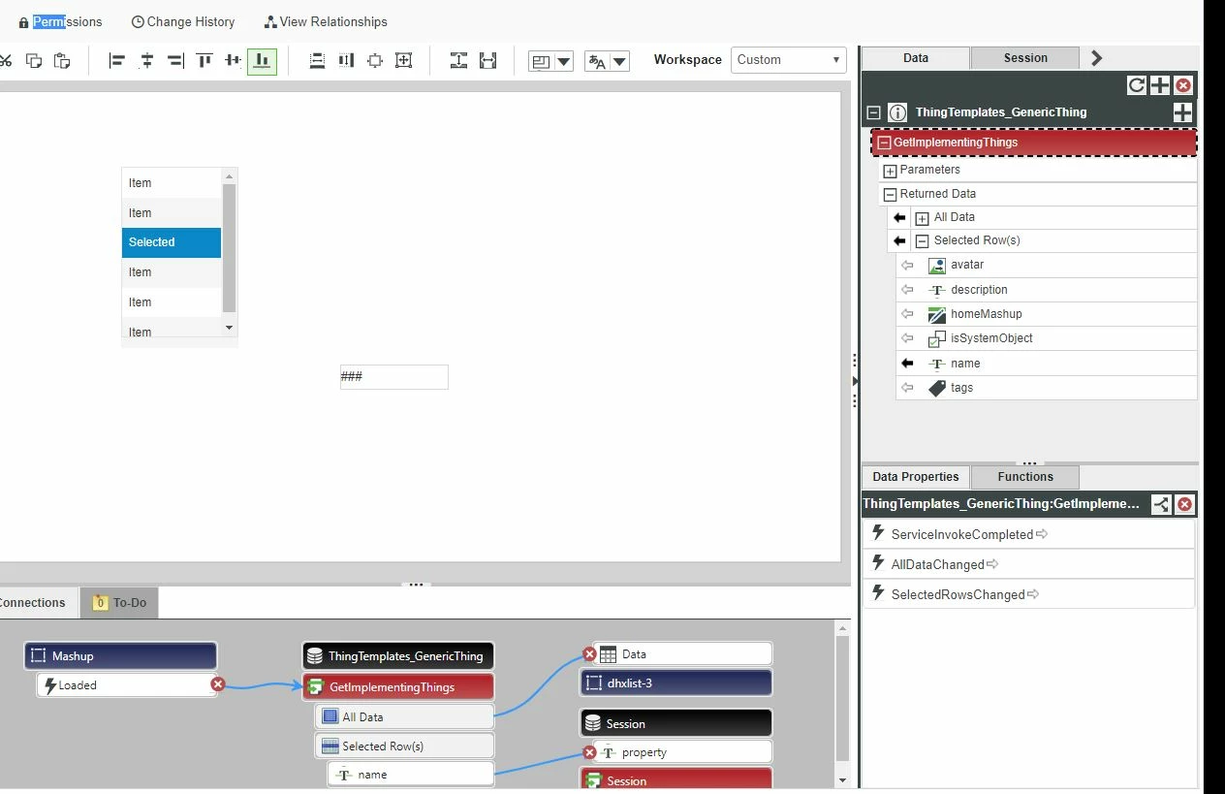Click the copy toolbar icon

tap(34, 60)
